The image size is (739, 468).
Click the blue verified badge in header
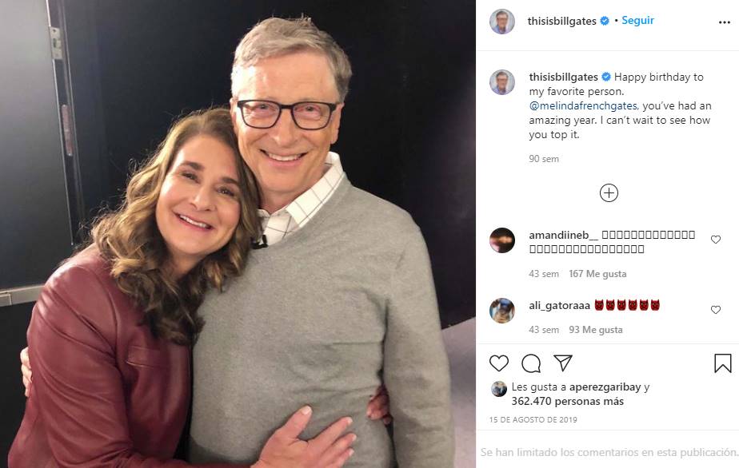(605, 22)
